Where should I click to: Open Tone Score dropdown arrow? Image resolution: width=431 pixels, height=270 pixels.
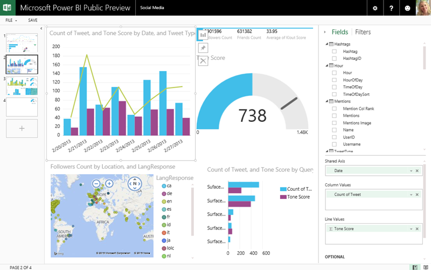411,229
